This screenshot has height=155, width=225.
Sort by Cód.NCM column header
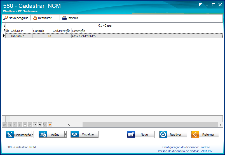(21, 31)
